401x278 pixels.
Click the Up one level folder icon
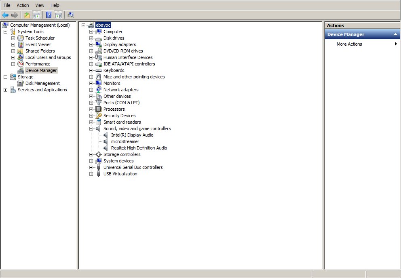coord(26,15)
